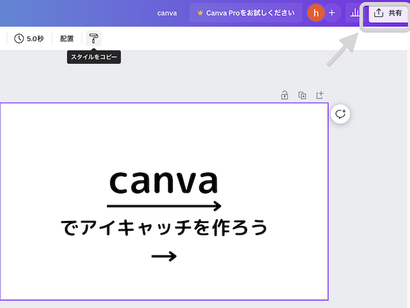This screenshot has height=308, width=410.
Task: Click the Canva Proをお試しください button
Action: click(246, 13)
